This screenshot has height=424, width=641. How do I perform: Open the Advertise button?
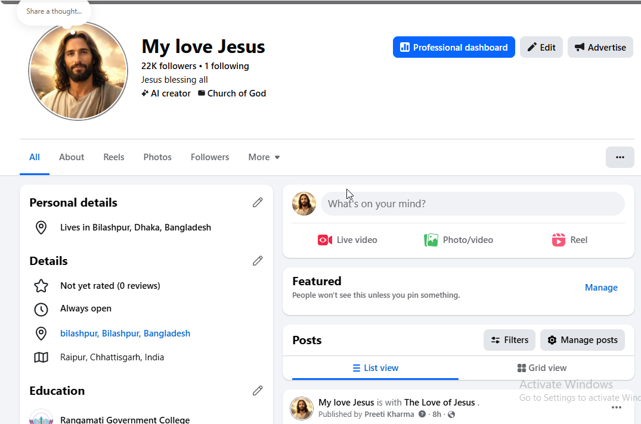(x=600, y=47)
